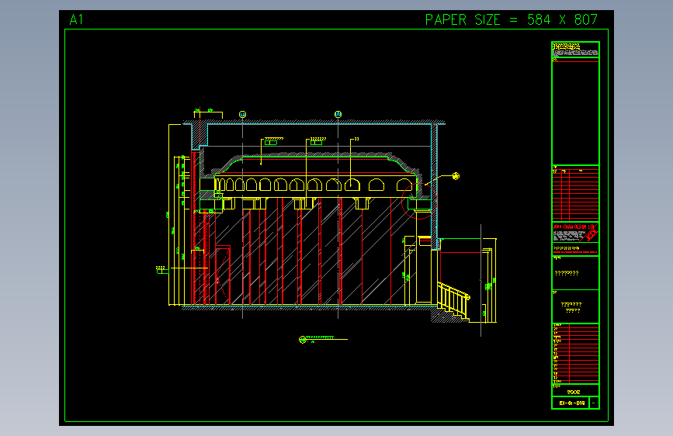Click the drawing title symbol below the section
673x436 pixels.
(302, 340)
